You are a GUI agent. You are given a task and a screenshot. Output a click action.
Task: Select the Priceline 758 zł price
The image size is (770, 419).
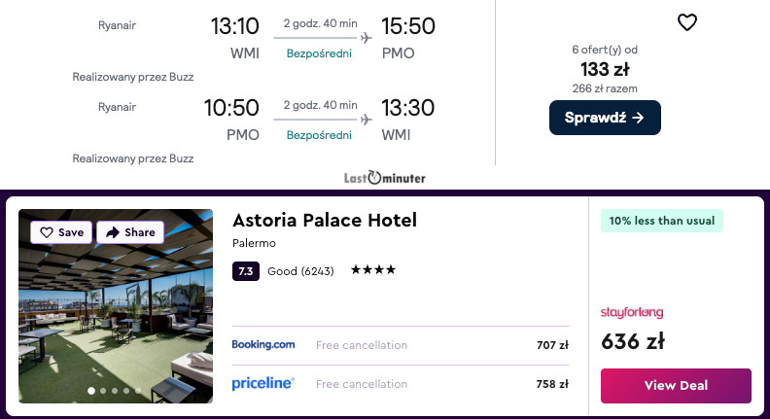[552, 384]
